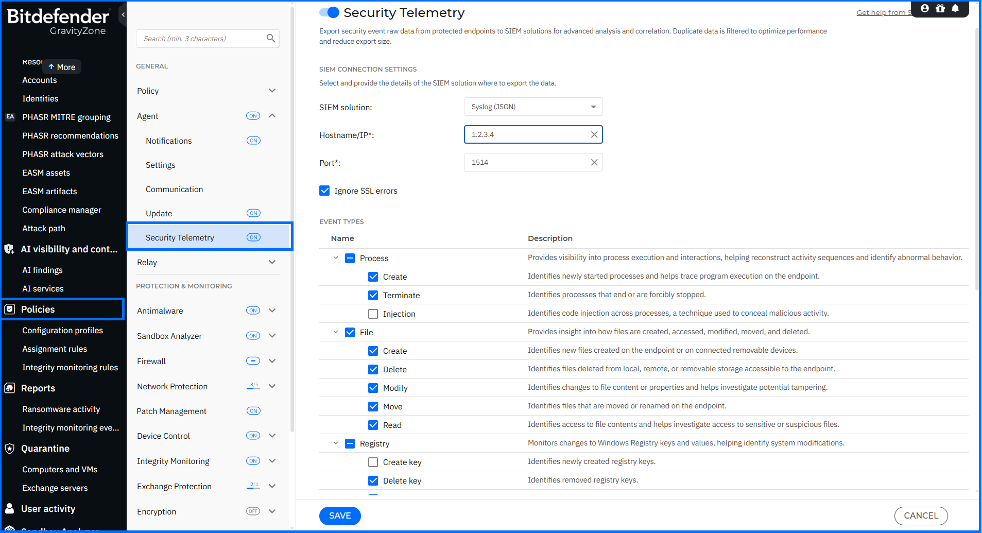Click the search magnifier icon
Image resolution: width=982 pixels, height=533 pixels.
tap(270, 38)
